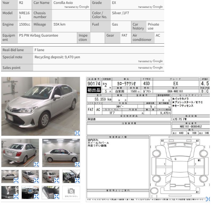This screenshot has height=206, width=213.
Task: Click the car damage diagram on the auction sheet
Action: [x=180, y=167]
